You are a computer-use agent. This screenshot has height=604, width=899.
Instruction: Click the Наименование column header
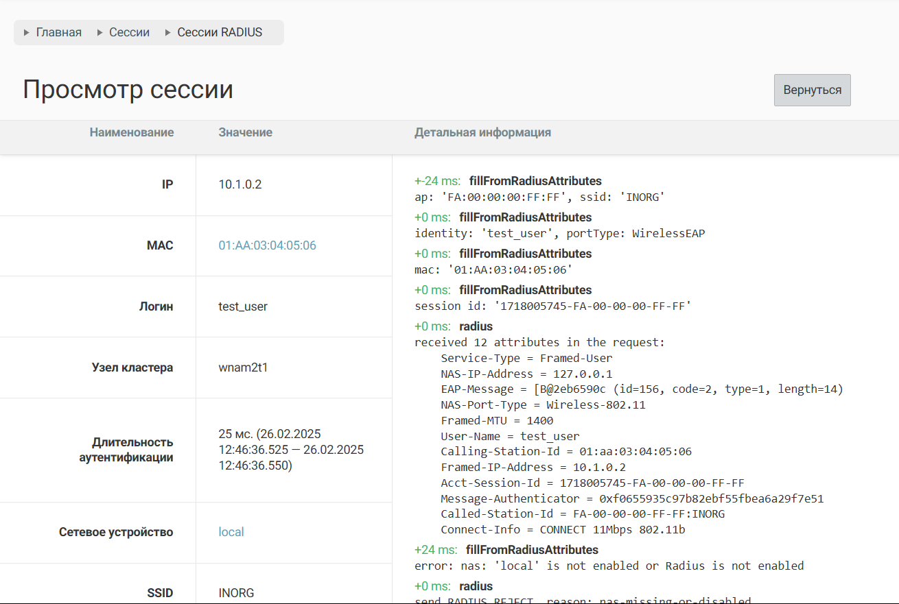tap(132, 132)
